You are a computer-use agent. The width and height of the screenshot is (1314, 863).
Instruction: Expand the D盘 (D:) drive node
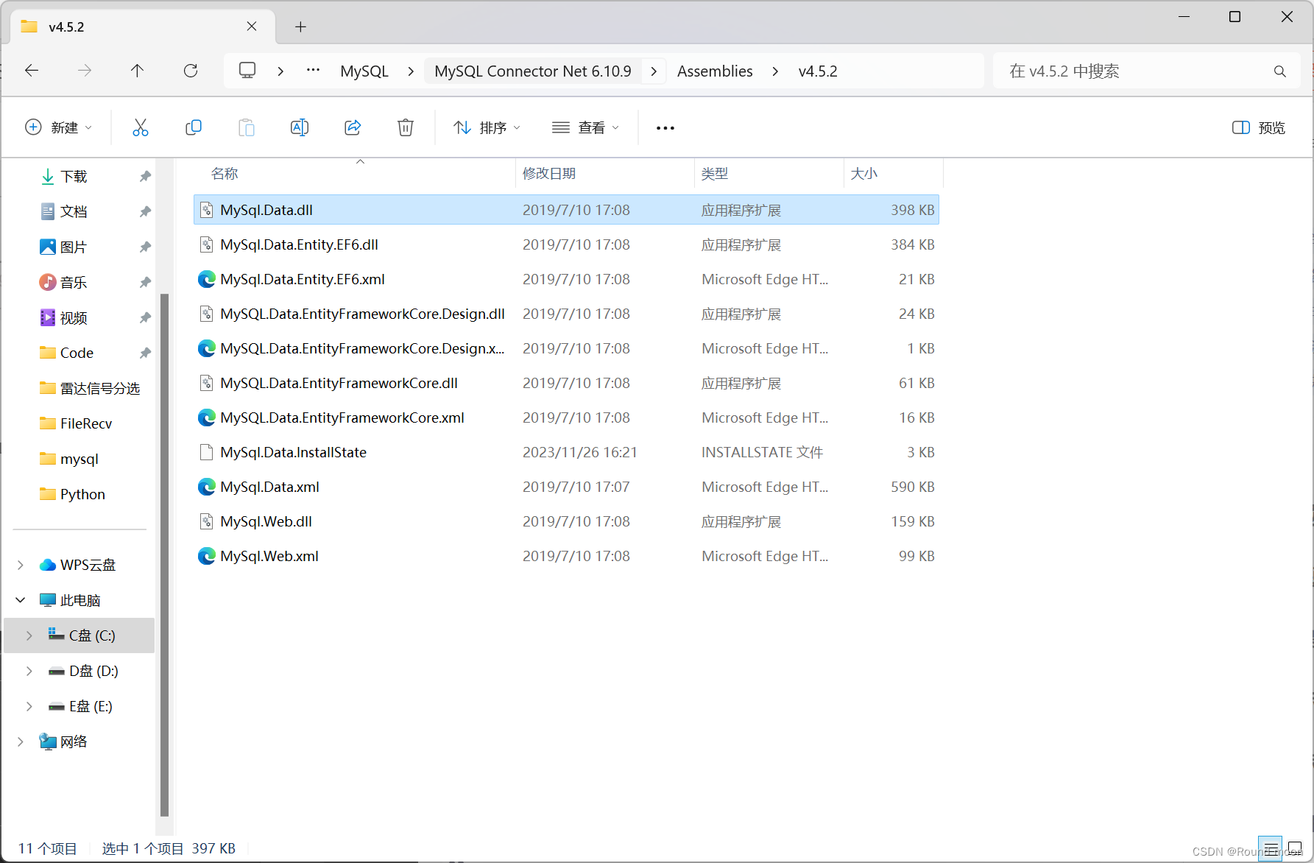tap(29, 671)
